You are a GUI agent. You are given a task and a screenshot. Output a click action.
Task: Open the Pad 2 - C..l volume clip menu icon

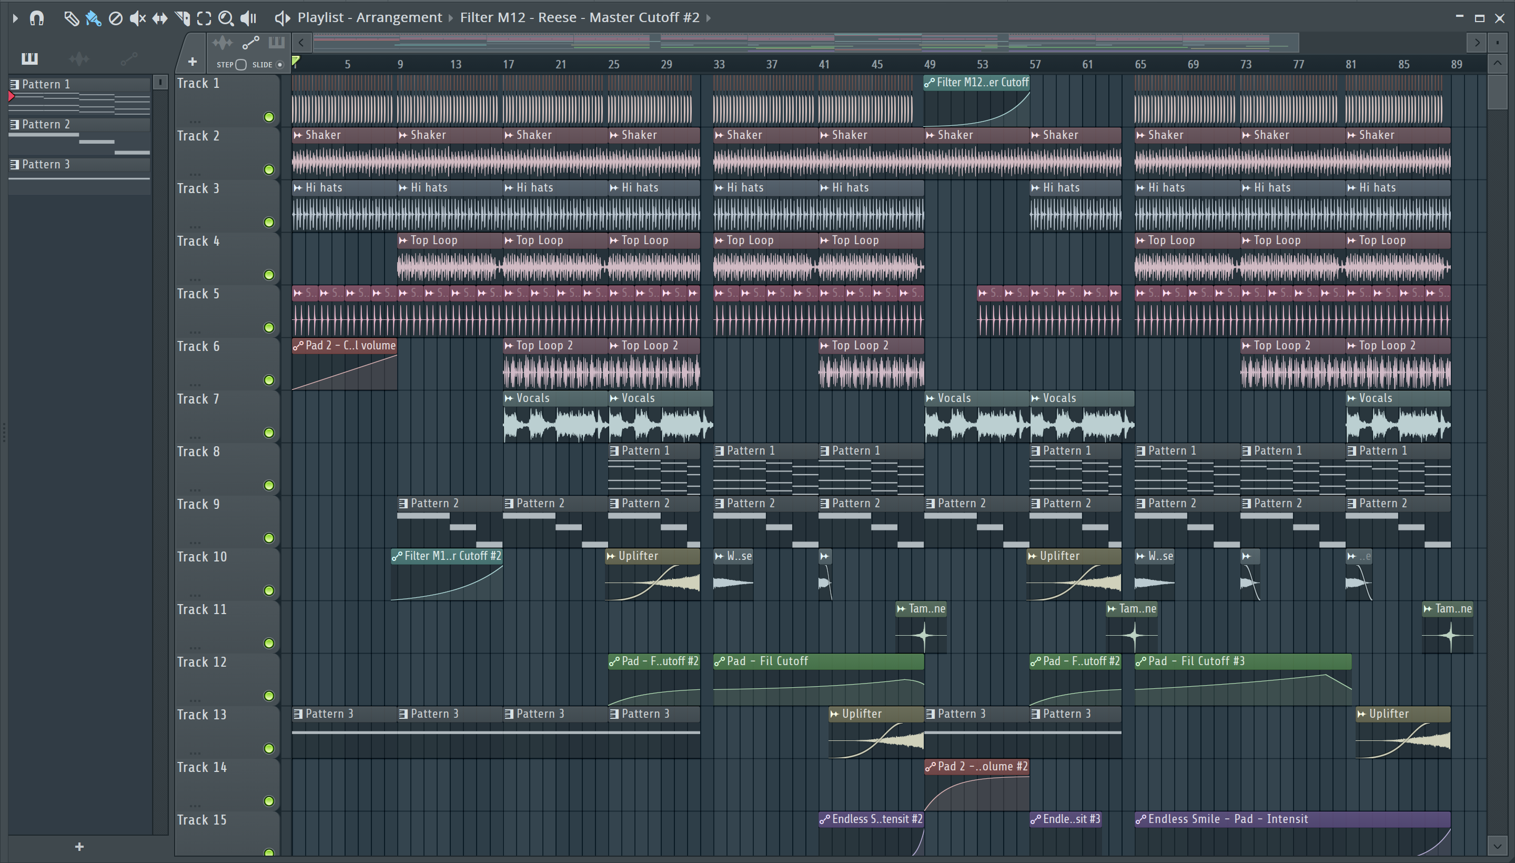coord(298,346)
